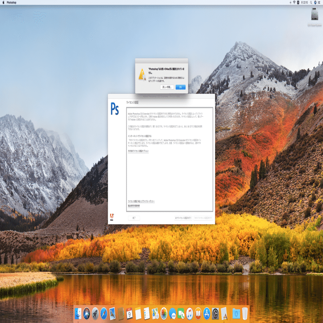Image resolution: width=323 pixels, height=323 pixels.
Task: Open Messages from the Dock
Action: pos(172,314)
